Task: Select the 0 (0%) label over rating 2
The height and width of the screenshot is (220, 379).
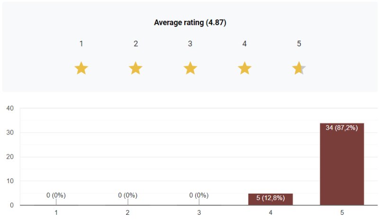Action: pyautogui.click(x=127, y=195)
